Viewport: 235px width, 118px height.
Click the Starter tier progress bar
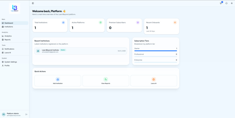coord(156,51)
